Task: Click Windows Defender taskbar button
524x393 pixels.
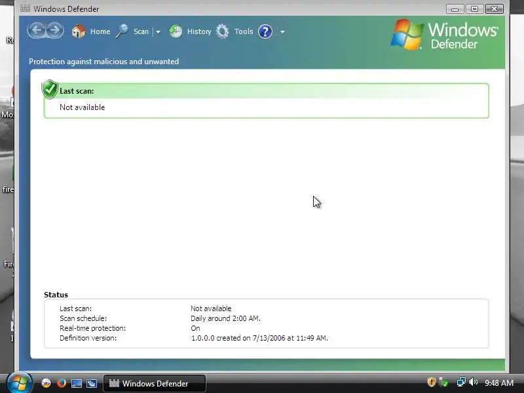Action: pos(155,383)
